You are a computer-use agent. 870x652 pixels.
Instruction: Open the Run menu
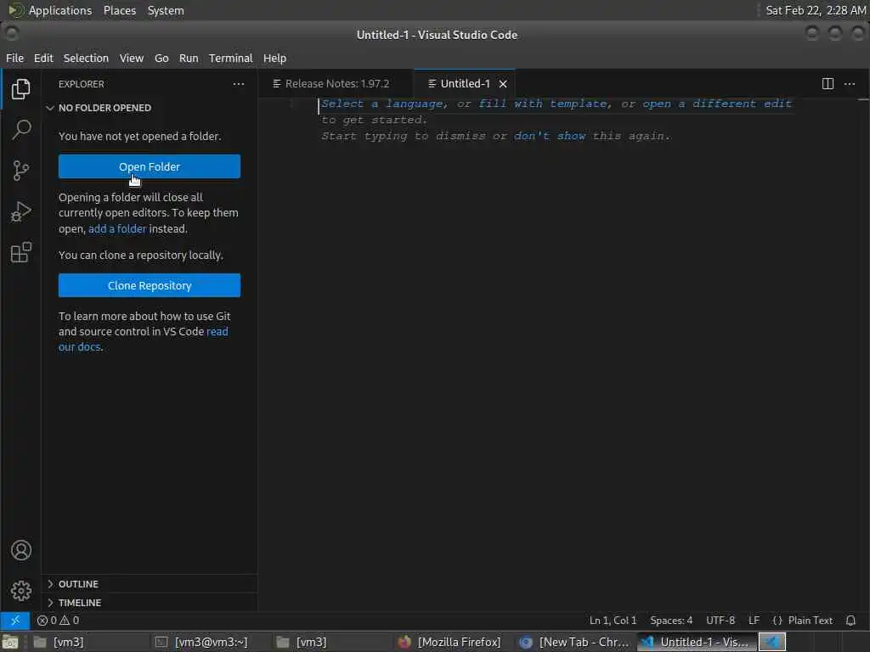tap(189, 59)
